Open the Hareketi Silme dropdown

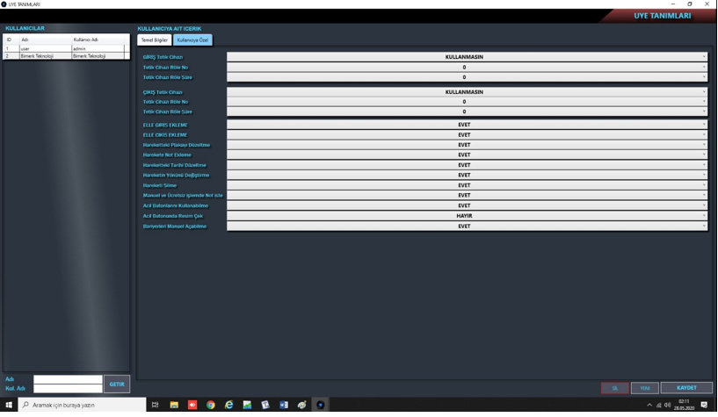click(x=467, y=185)
